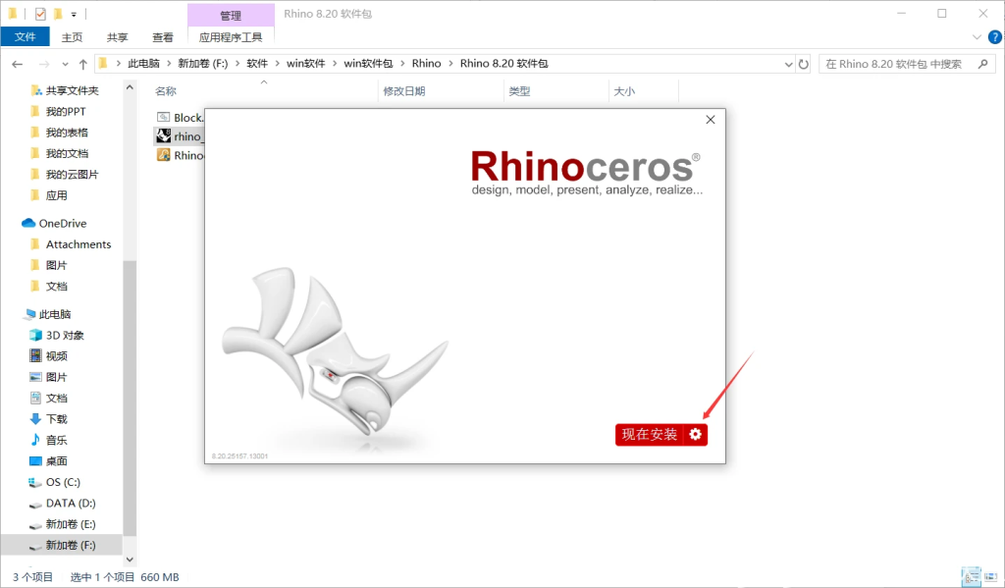Open the installer settings gear icon
1005x588 pixels.
(696, 434)
